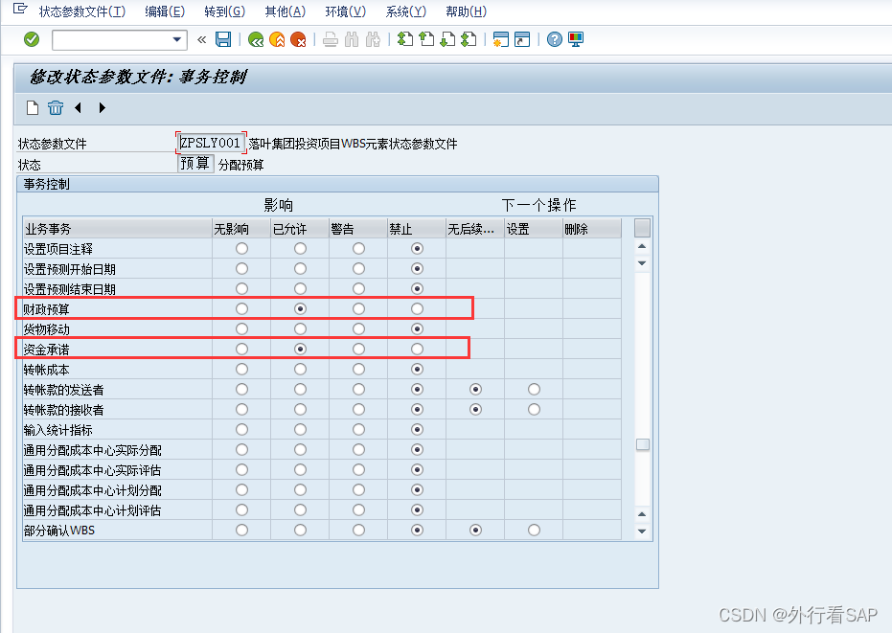Image resolution: width=892 pixels, height=633 pixels.
Task: Click the Customize Local Layout monitor icon
Action: 576,39
